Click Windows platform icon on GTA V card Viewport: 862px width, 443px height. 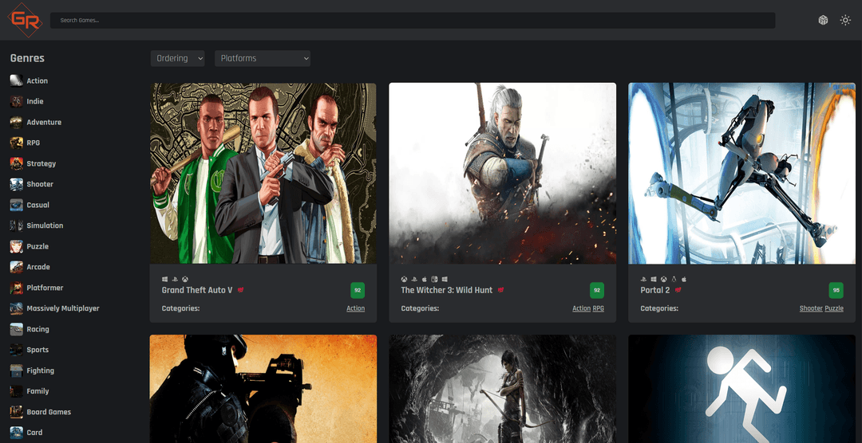(165, 279)
